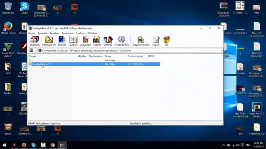The height and width of the screenshot is (149, 266).
Task: Open the Επιλογές menu
Action: tap(81, 33)
